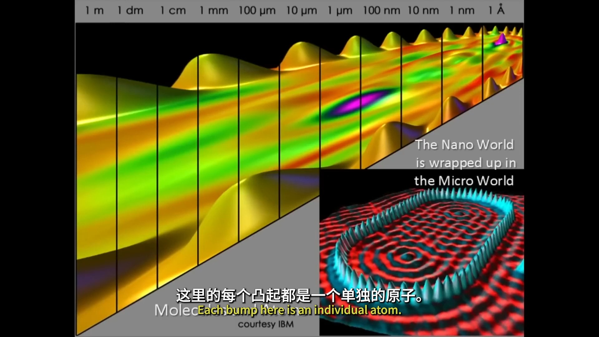This screenshot has height=337, width=599.
Task: Click 'is wrapped up in' caption line
Action: [466, 163]
